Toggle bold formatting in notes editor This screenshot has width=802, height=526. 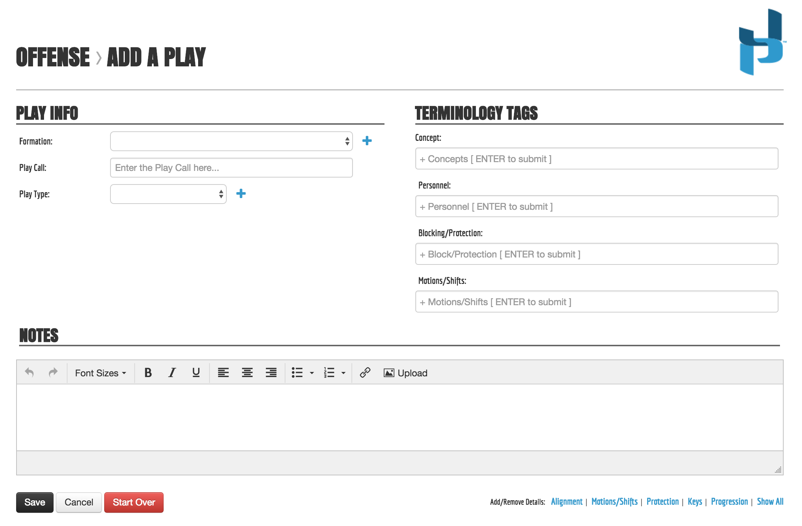148,373
